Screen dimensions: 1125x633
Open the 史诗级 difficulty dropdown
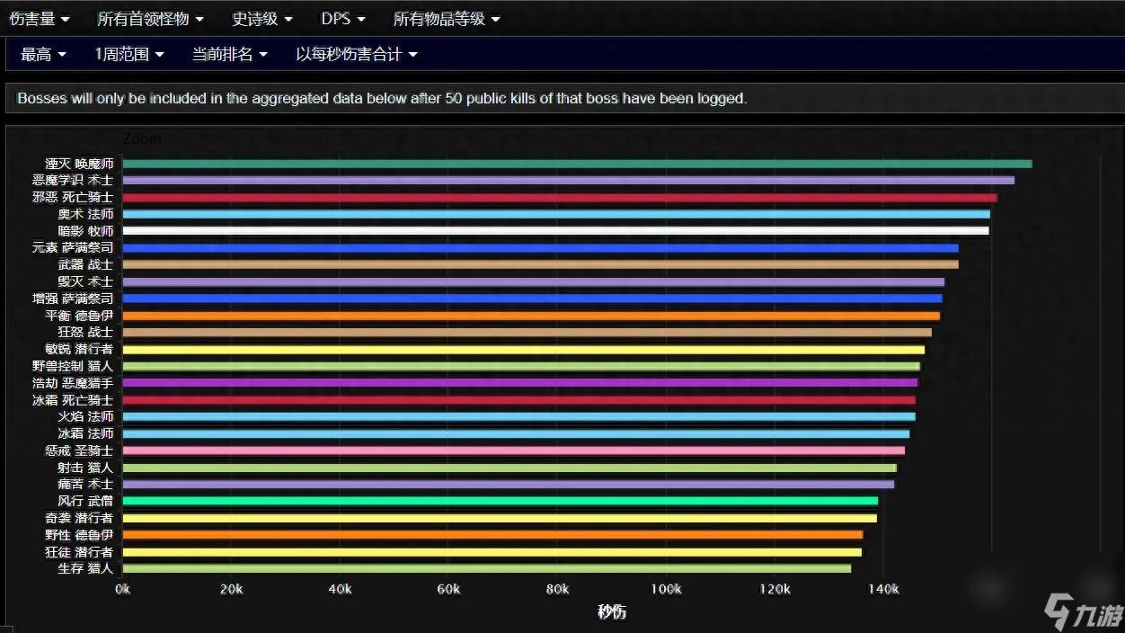(261, 18)
